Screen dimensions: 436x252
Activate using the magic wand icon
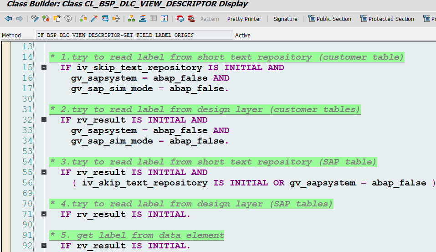tap(94, 19)
